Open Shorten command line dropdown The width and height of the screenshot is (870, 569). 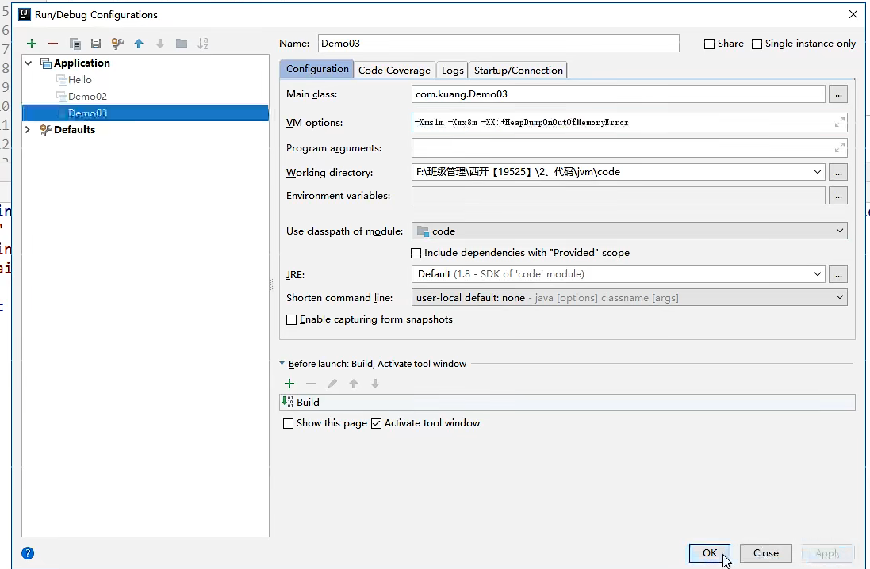tap(840, 296)
